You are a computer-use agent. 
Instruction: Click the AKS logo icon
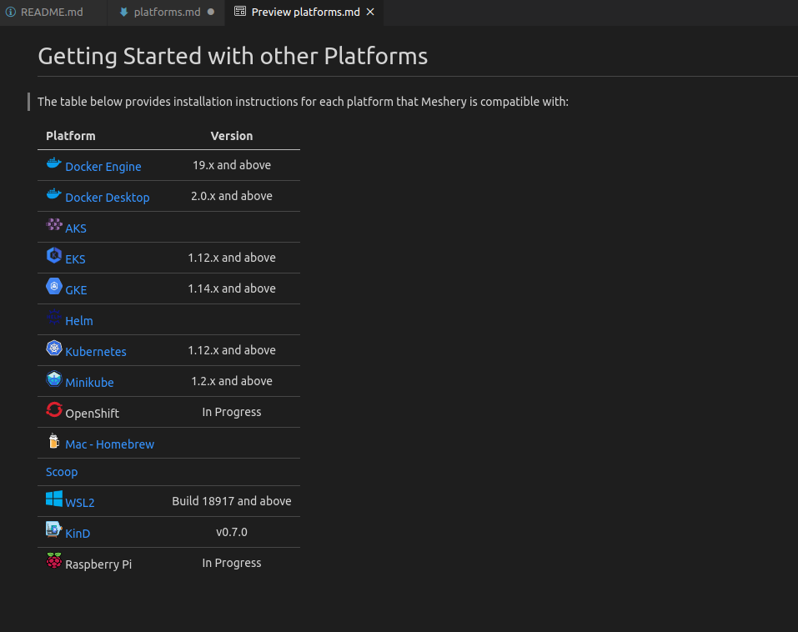54,224
